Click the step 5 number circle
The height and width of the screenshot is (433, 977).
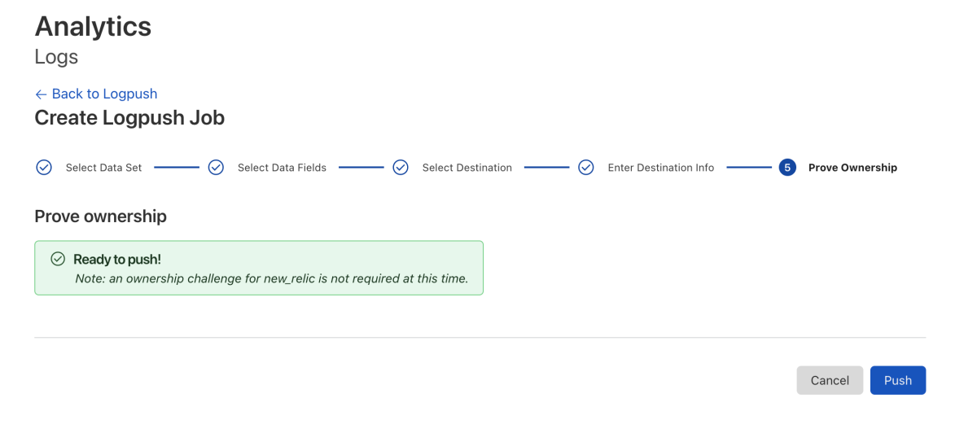click(786, 168)
